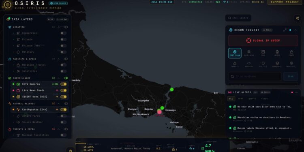
Task: Open the Russia labels Ukraine attack alert
Action: click(263, 130)
